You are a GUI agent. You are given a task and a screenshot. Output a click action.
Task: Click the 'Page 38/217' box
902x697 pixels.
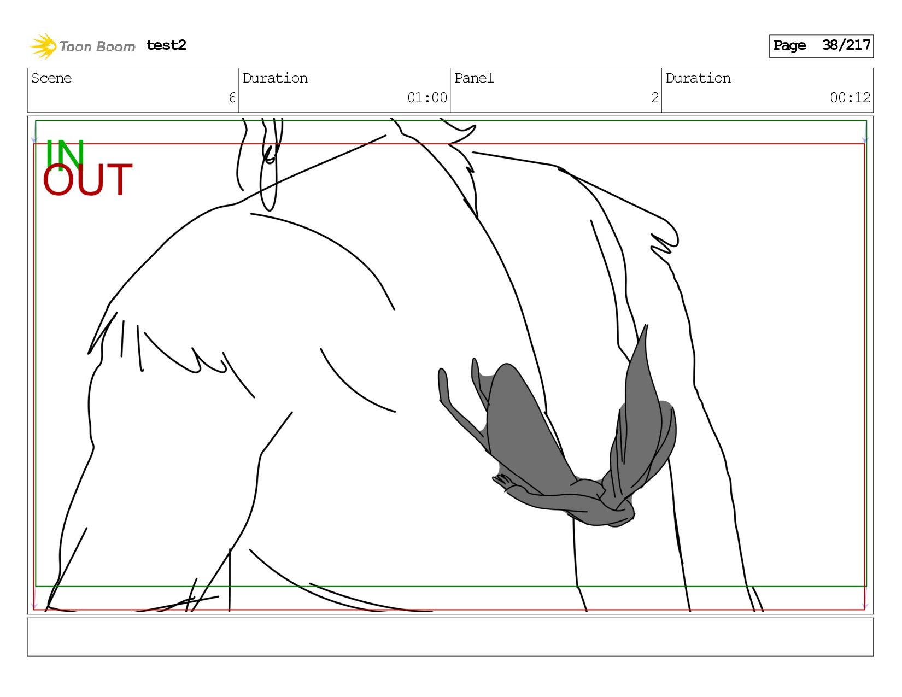point(821,46)
